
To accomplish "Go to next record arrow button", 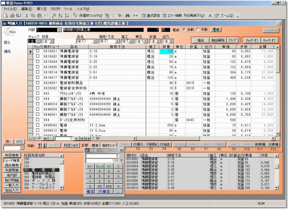I will click(76, 139).
